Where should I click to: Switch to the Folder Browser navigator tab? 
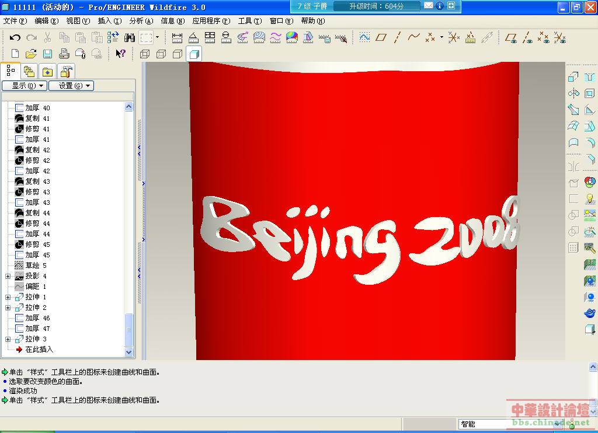tap(29, 71)
